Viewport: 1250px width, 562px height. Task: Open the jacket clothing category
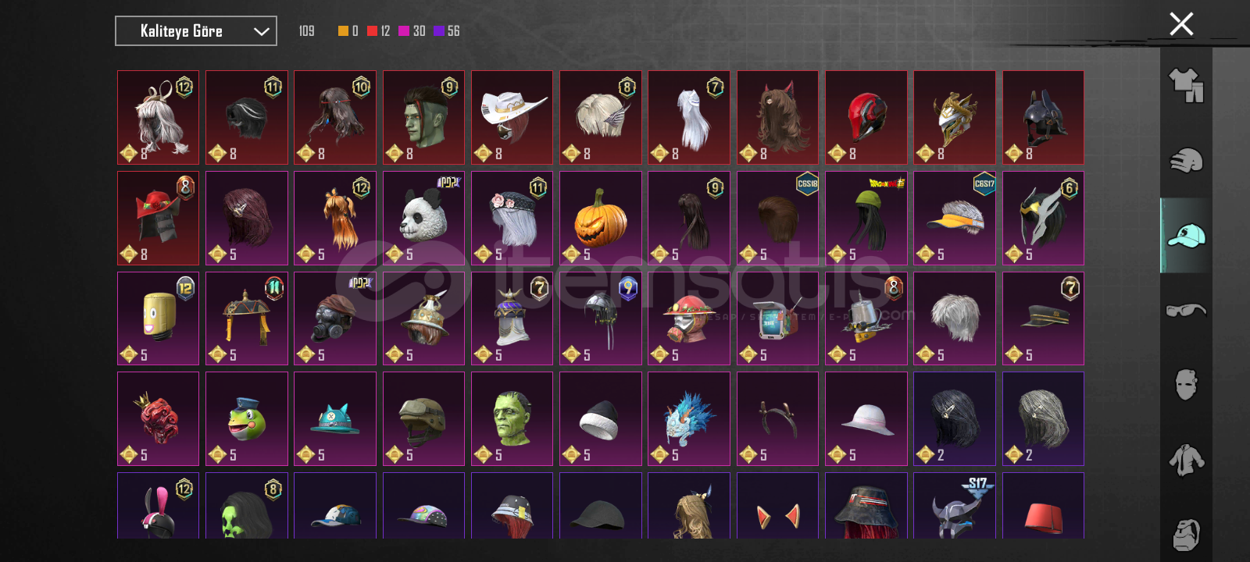tap(1186, 460)
